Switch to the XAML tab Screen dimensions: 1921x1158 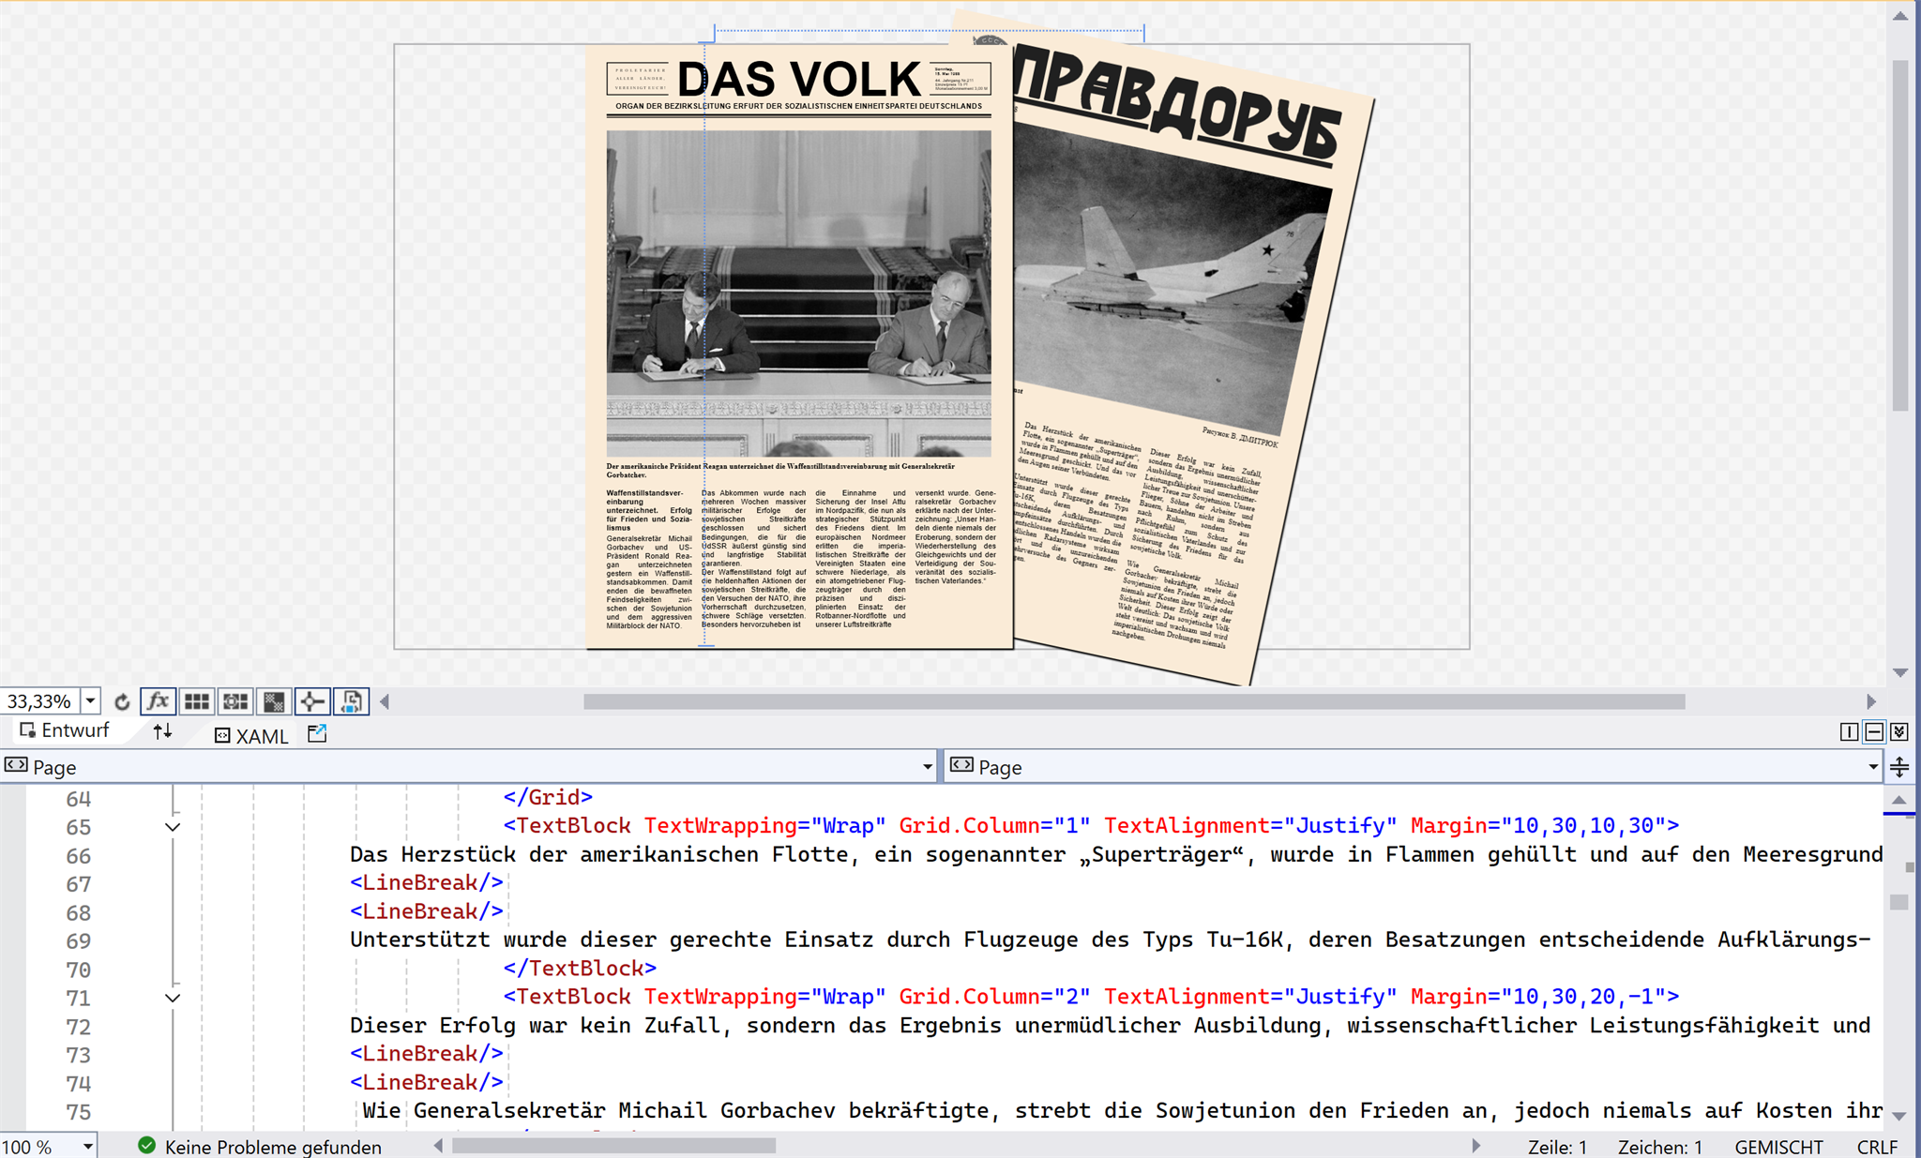click(251, 736)
